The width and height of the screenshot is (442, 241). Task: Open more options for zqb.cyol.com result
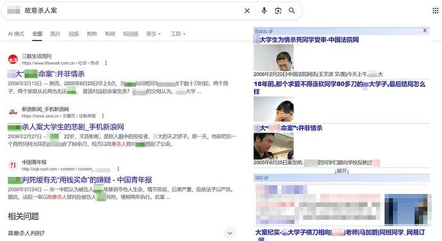click(x=118, y=169)
